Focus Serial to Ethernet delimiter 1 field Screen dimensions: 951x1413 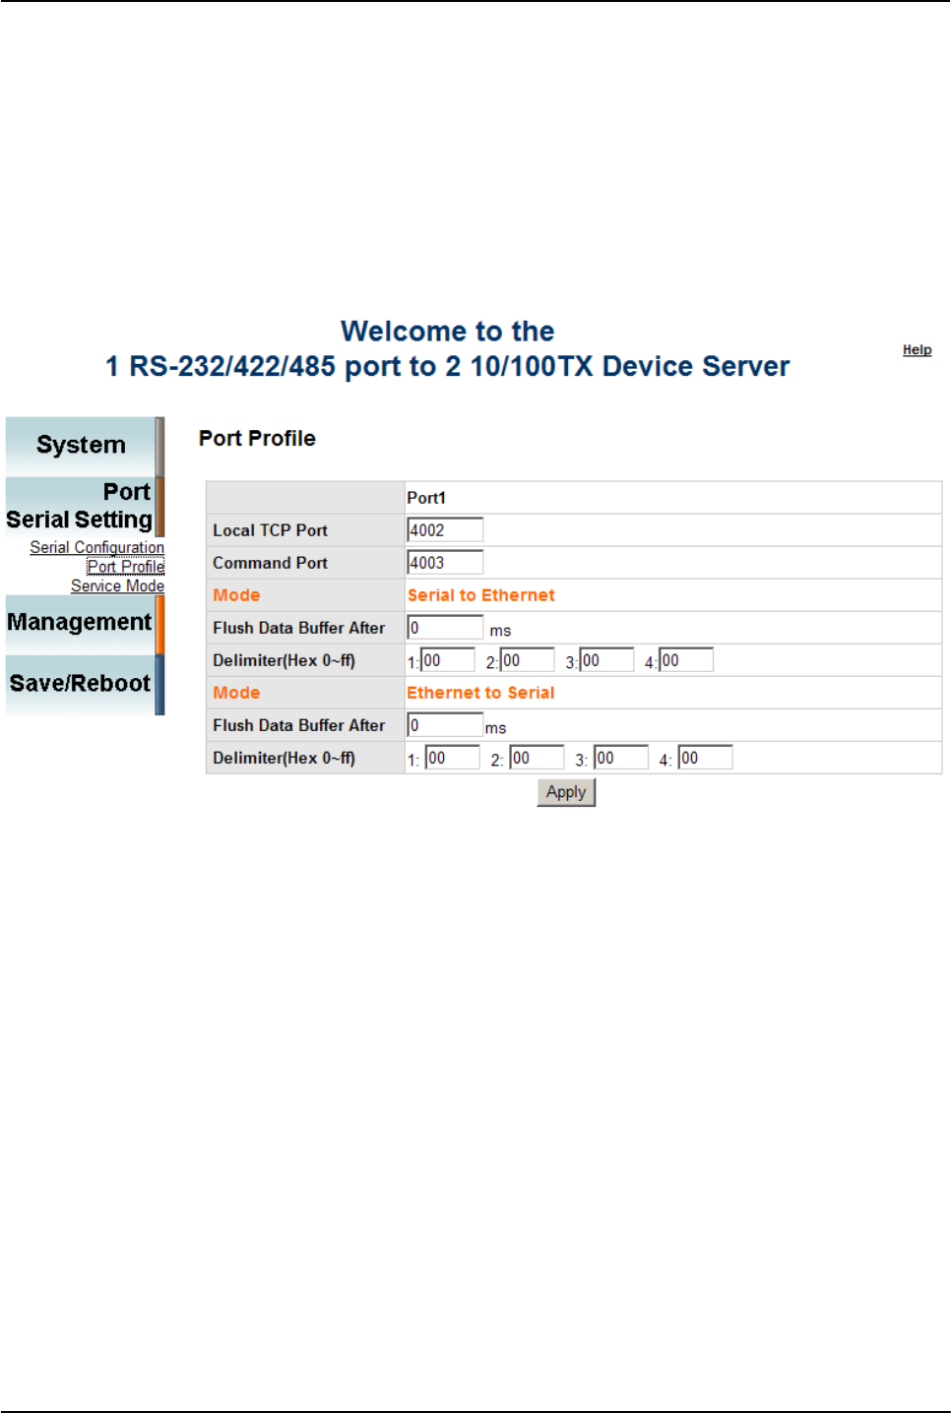click(x=448, y=660)
